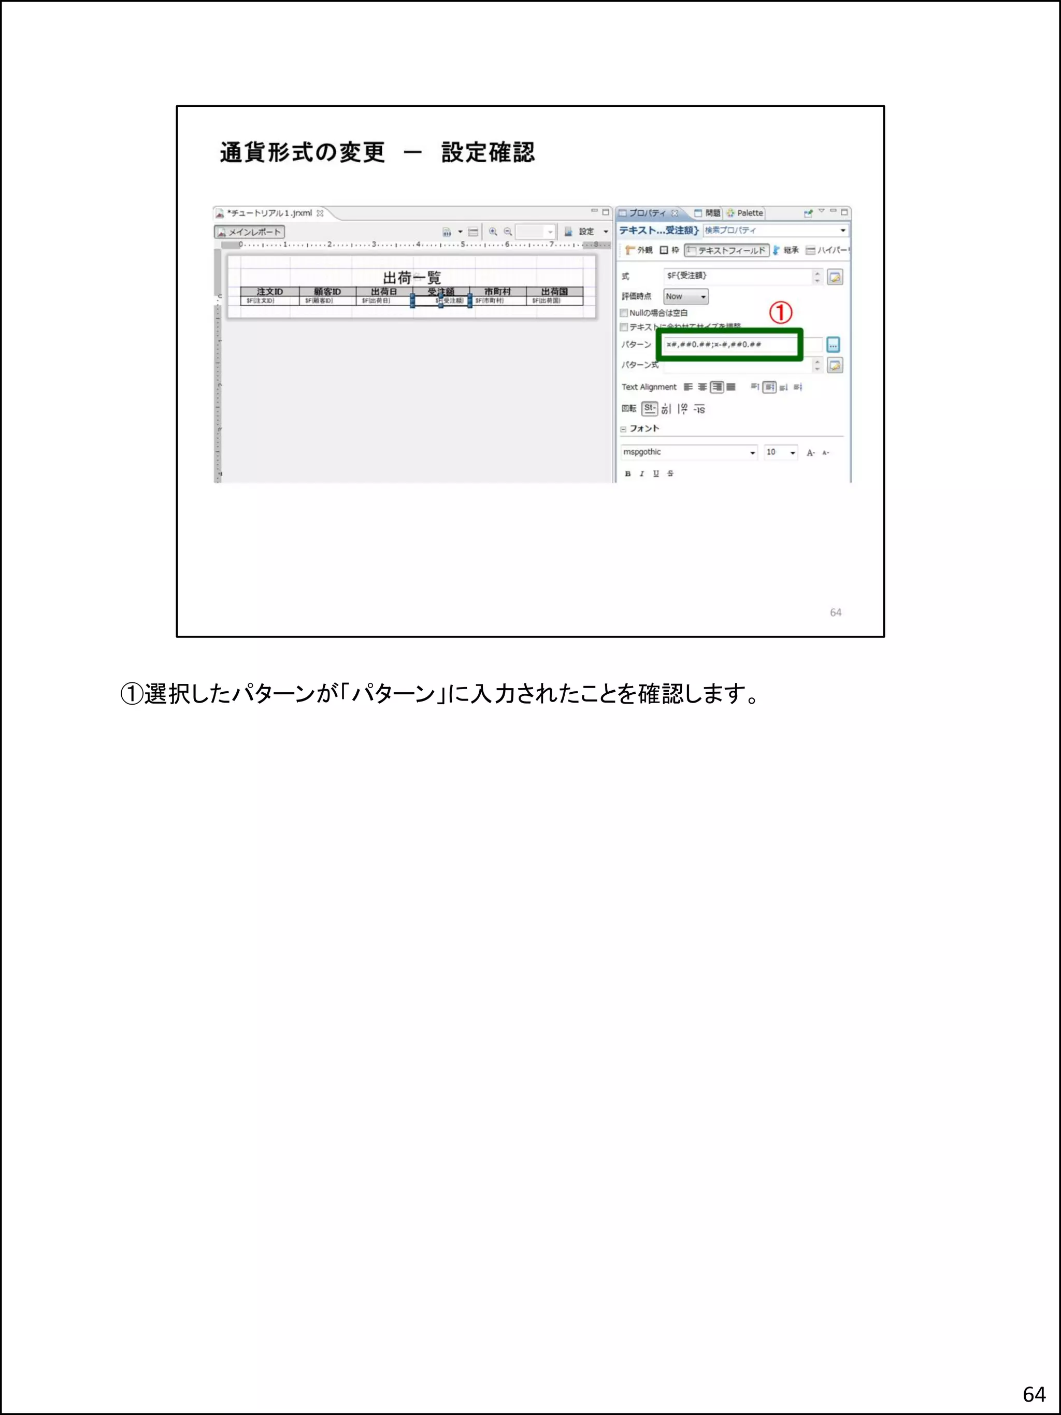Set vertical alignment to bottom
Screen dimensions: 1061x1415
pos(783,387)
